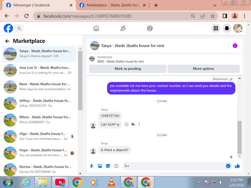This screenshot has height=188, width=251.
Task: Open the Hope conversation
Action: [39, 153]
